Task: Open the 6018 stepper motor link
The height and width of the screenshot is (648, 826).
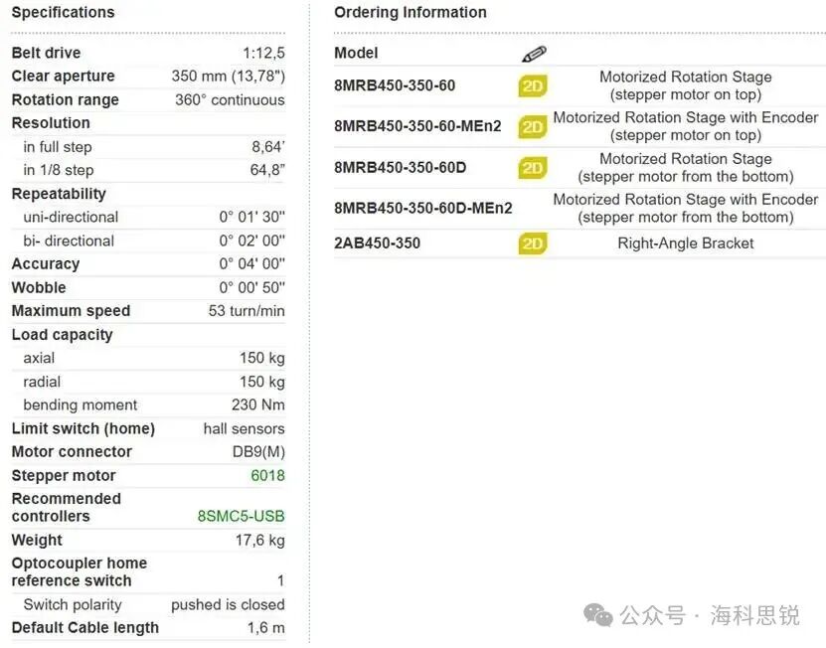Action: coord(267,475)
